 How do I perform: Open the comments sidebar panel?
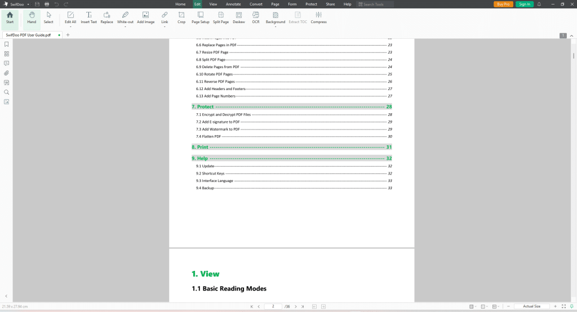coord(6,63)
